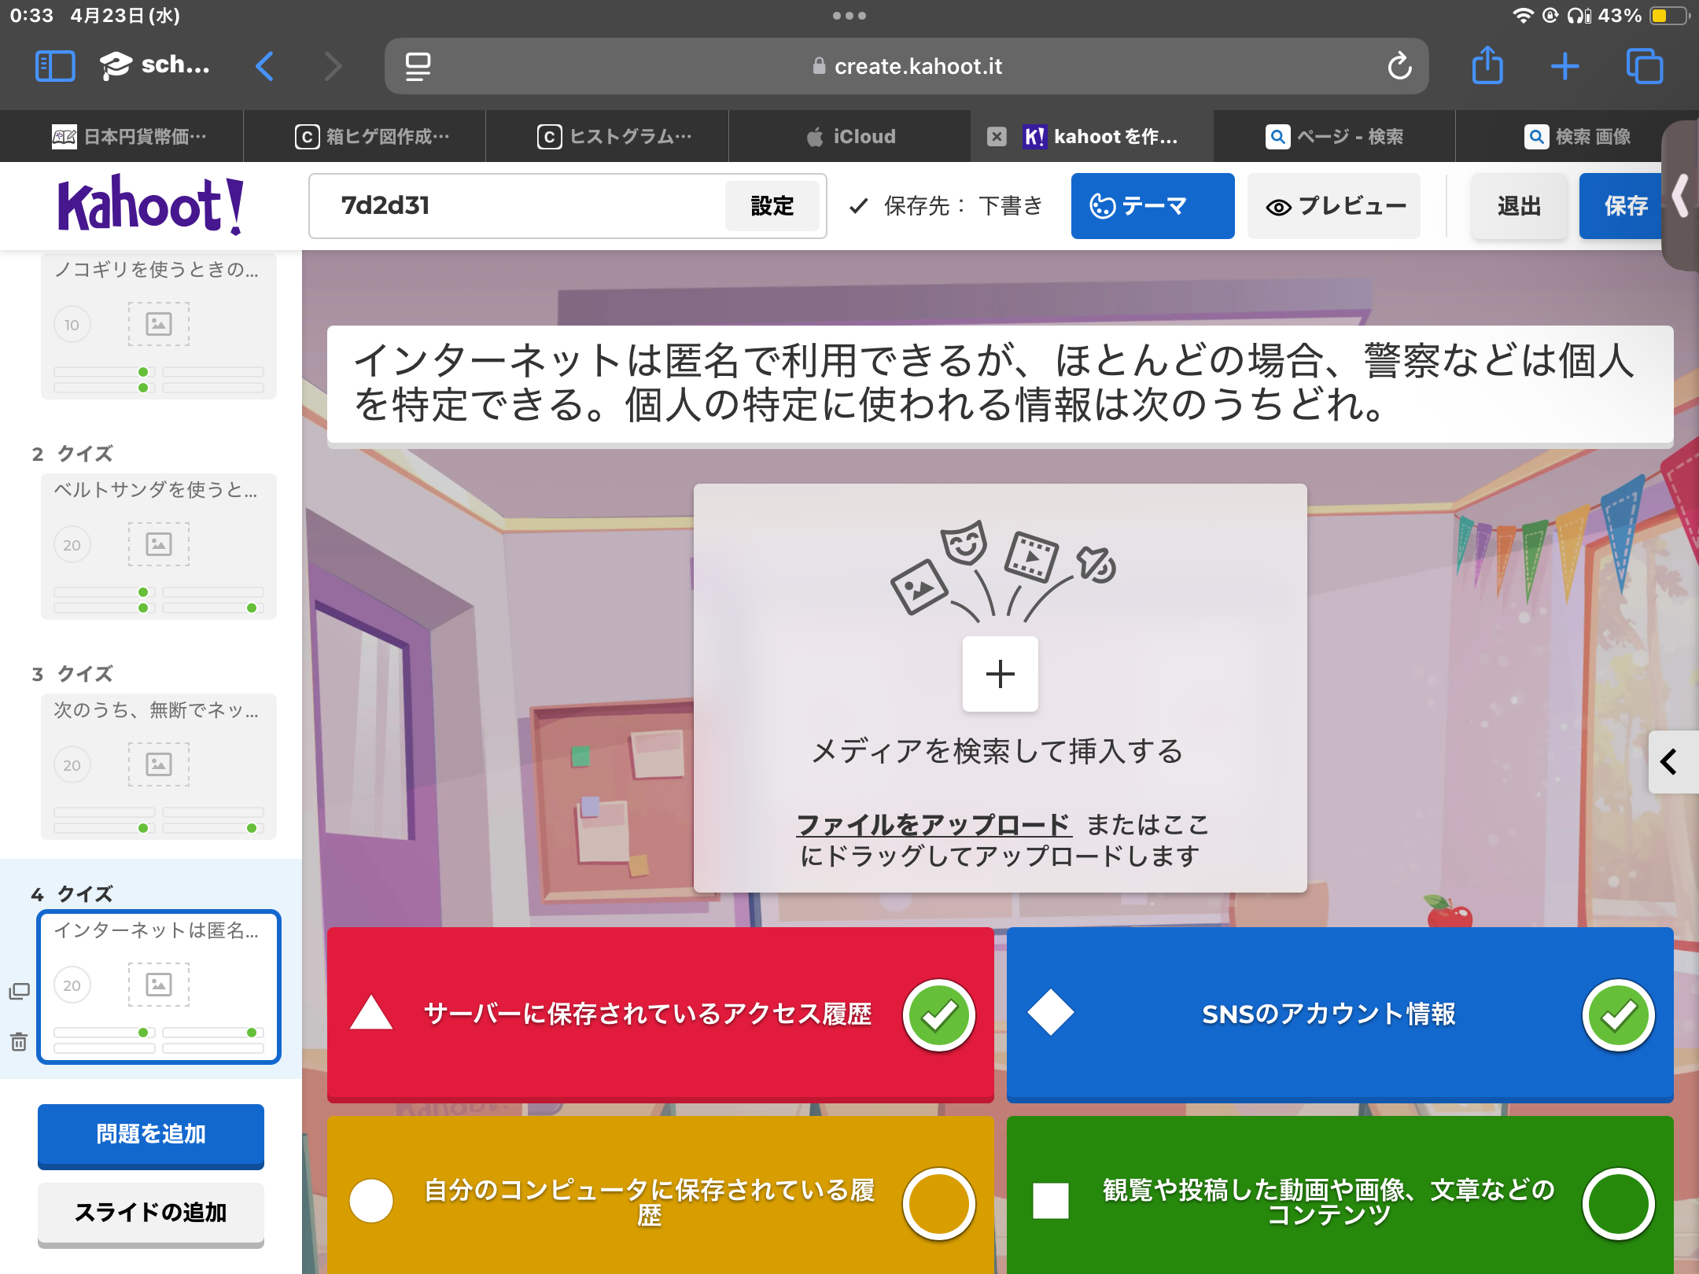Click the trash icon beside slide 4
This screenshot has width=1699, height=1274.
(19, 1042)
